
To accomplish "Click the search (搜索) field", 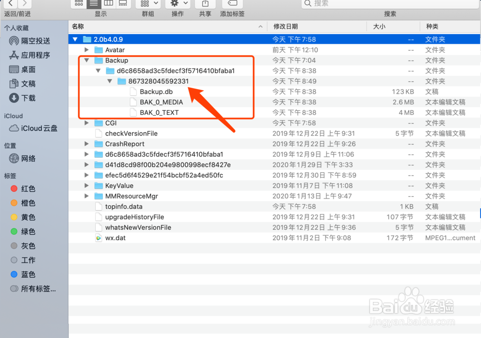I will [390, 3].
